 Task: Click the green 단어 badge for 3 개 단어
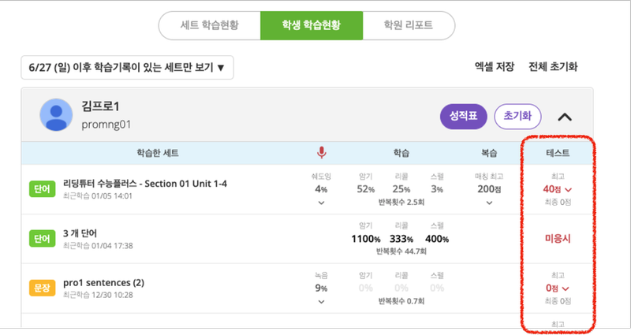(43, 239)
